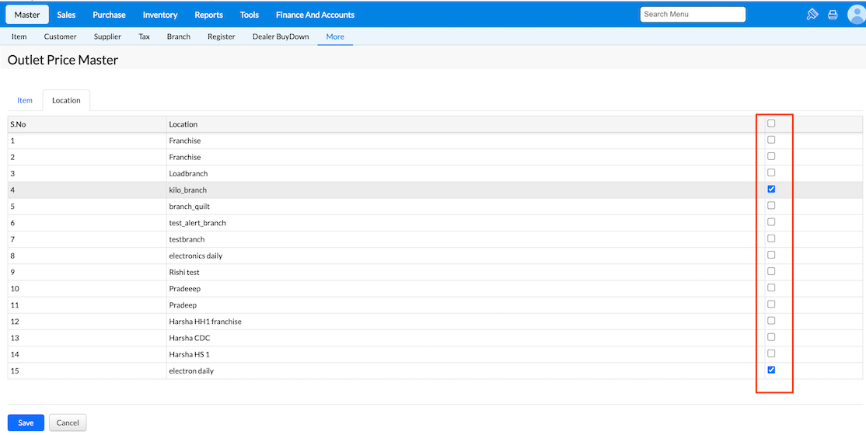The image size is (866, 435).
Task: Click the Loadbranch location cell
Action: click(465, 173)
